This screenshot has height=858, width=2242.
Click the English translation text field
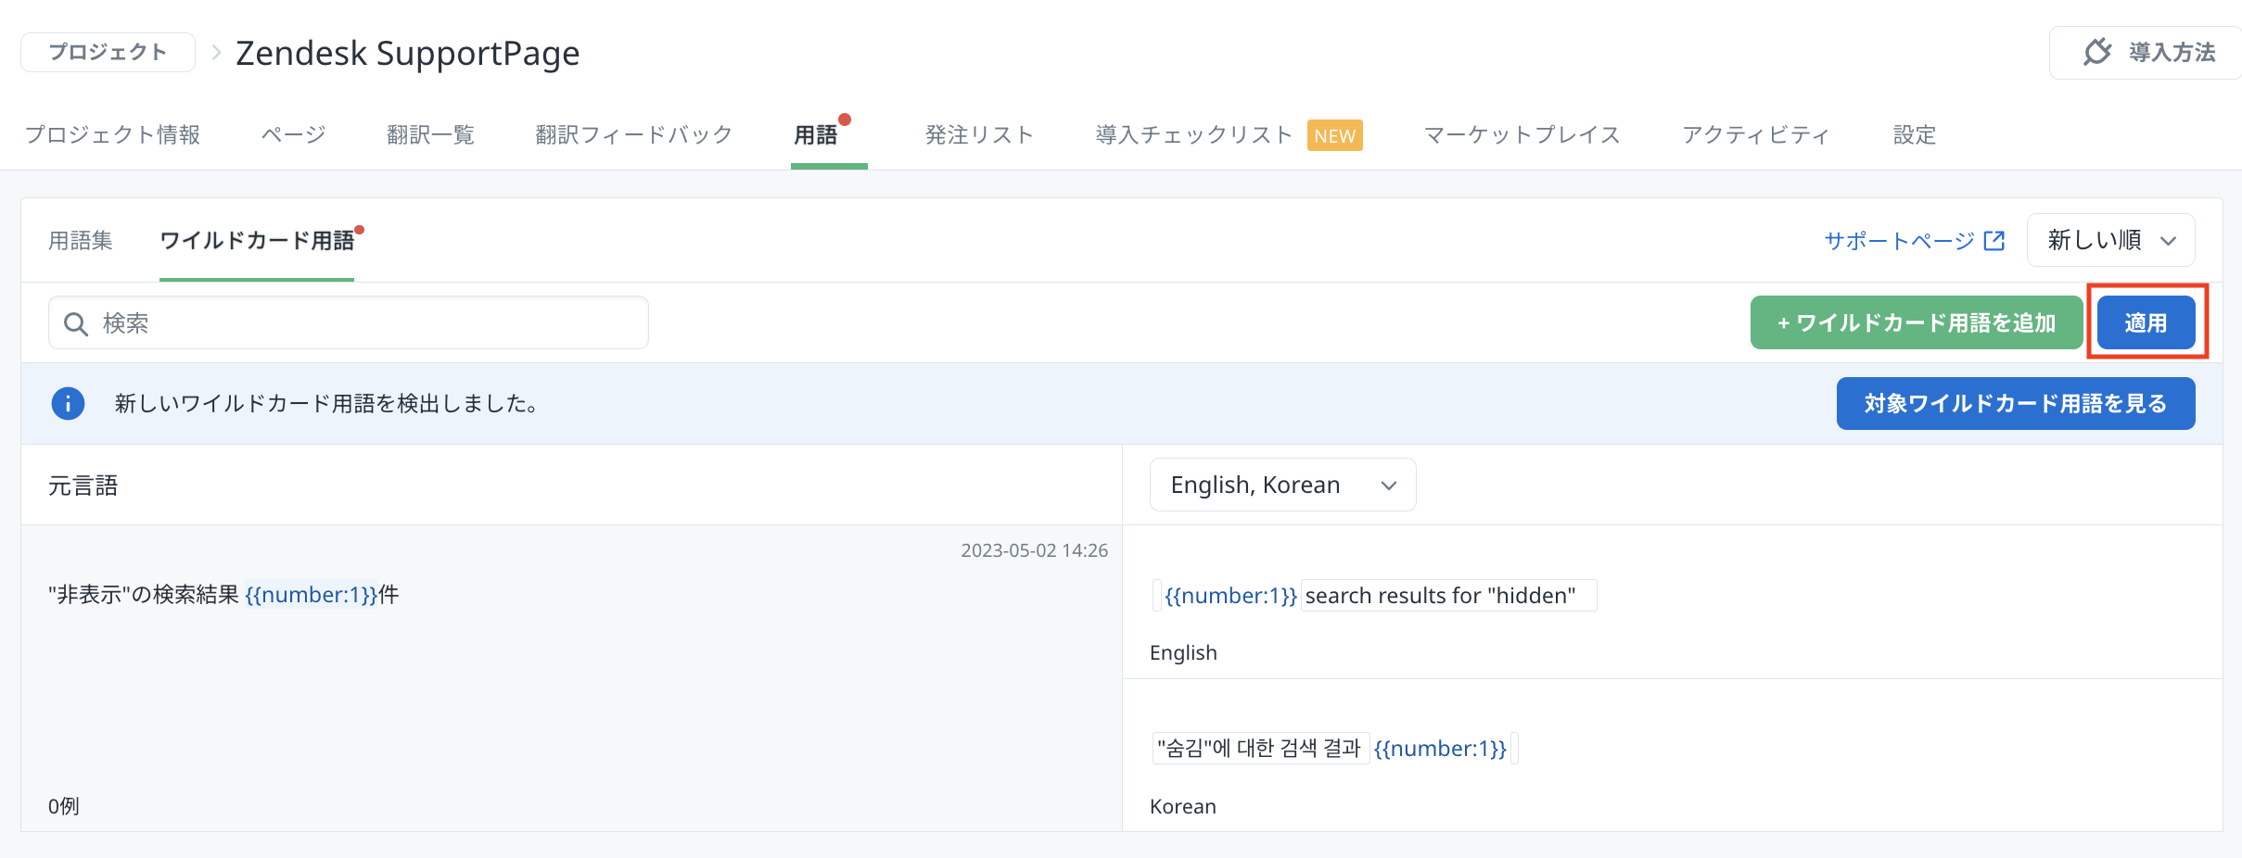pyautogui.click(x=1446, y=596)
